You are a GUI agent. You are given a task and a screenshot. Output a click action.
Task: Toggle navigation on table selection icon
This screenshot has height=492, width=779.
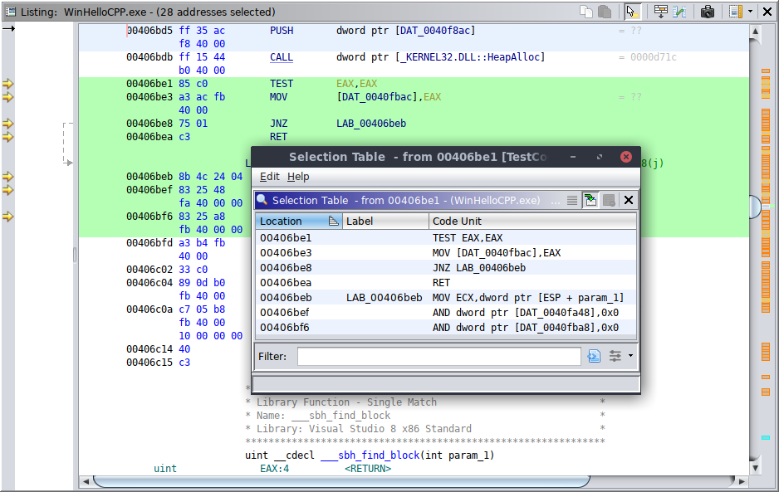(x=590, y=200)
